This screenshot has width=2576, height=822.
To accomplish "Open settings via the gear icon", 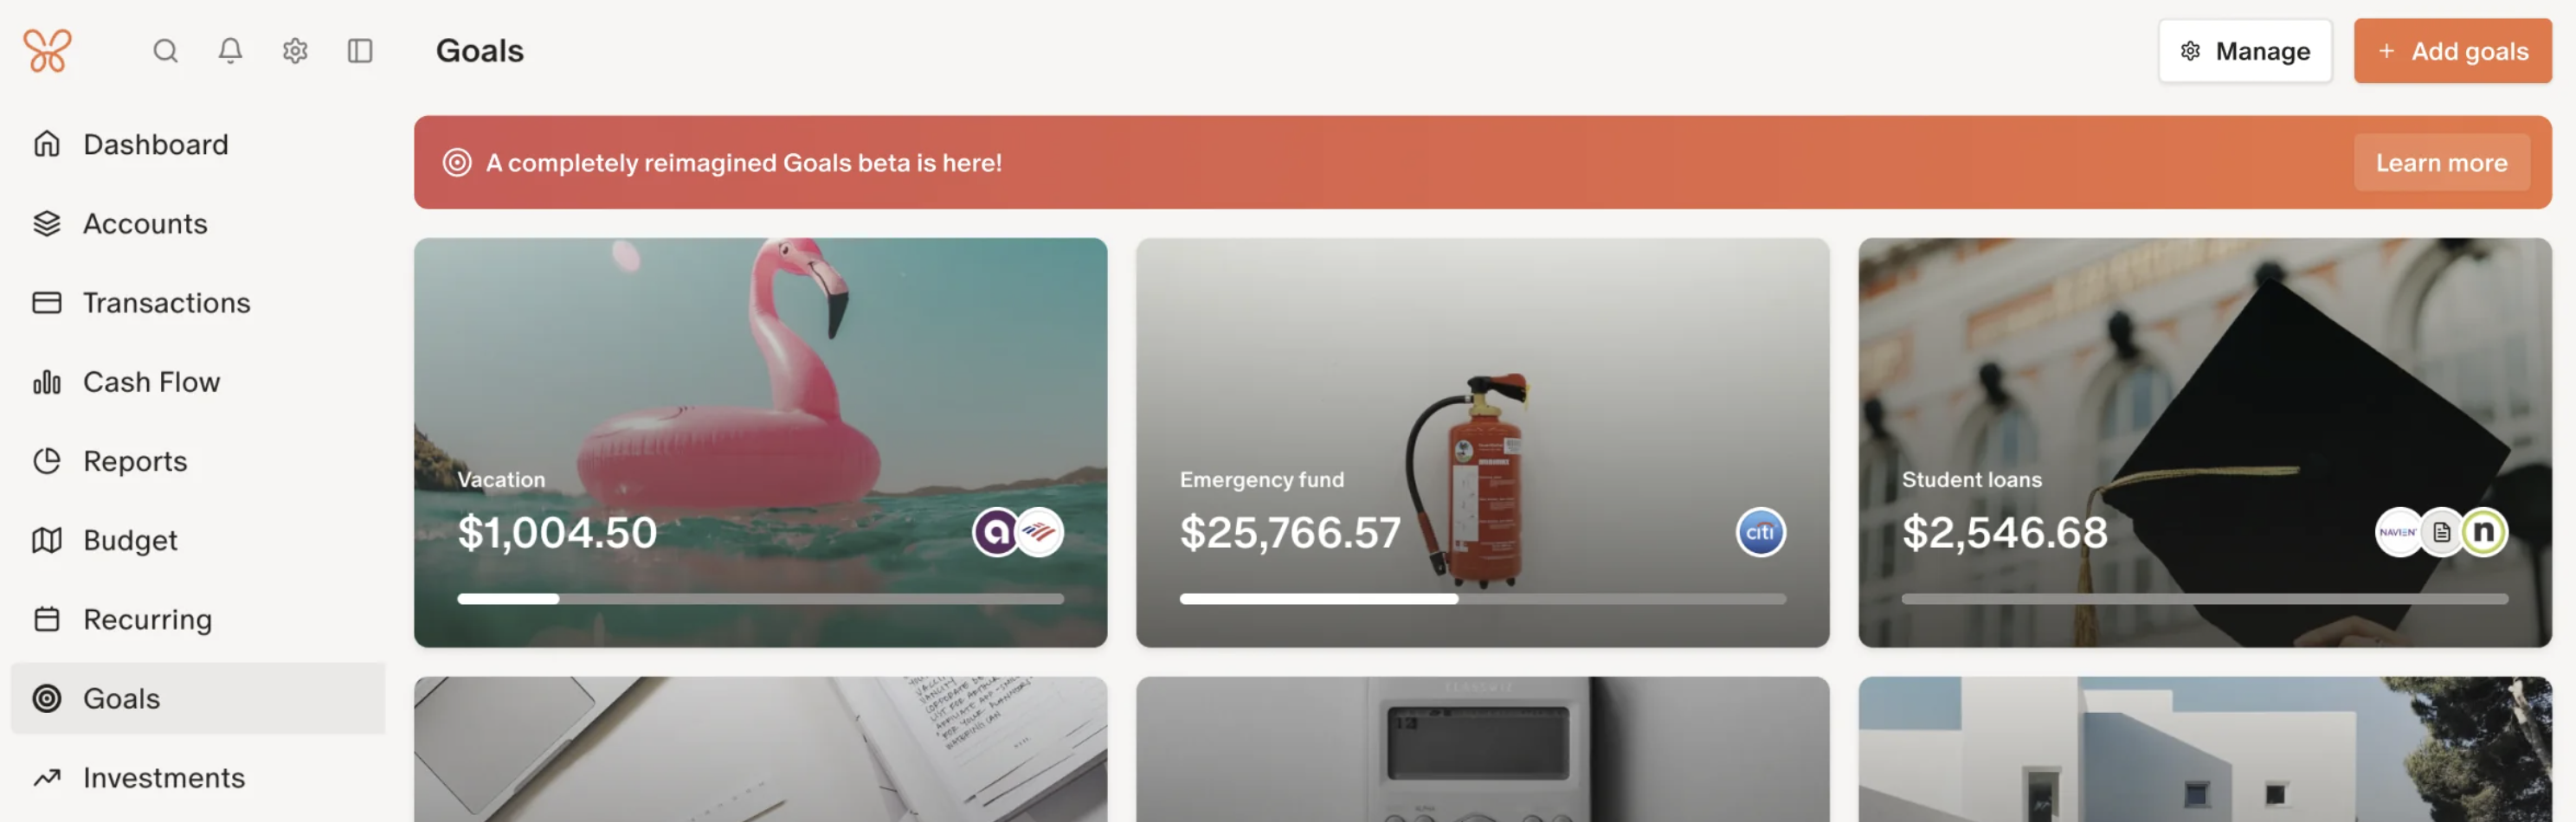I will (295, 51).
